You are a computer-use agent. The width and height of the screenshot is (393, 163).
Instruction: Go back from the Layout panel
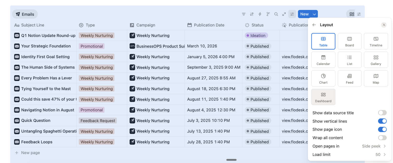click(x=314, y=25)
